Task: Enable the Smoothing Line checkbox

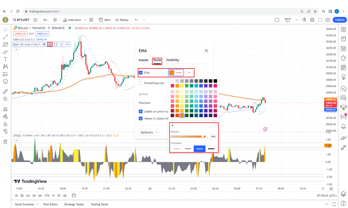Action: coord(141,83)
